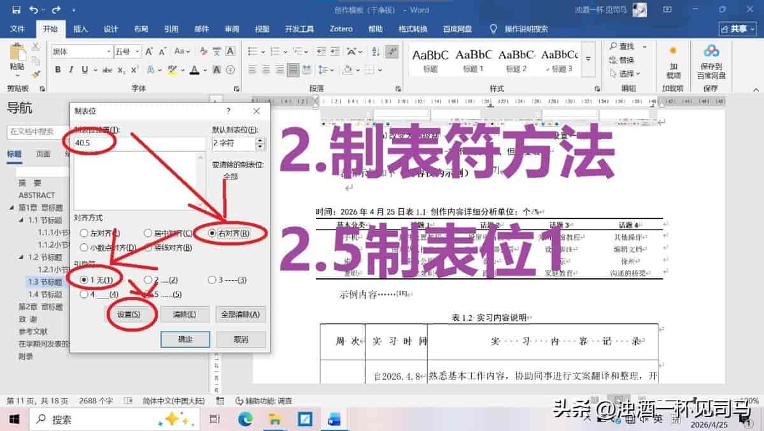The image size is (764, 431).
Task: Toggle Underline formatting
Action: (x=86, y=70)
